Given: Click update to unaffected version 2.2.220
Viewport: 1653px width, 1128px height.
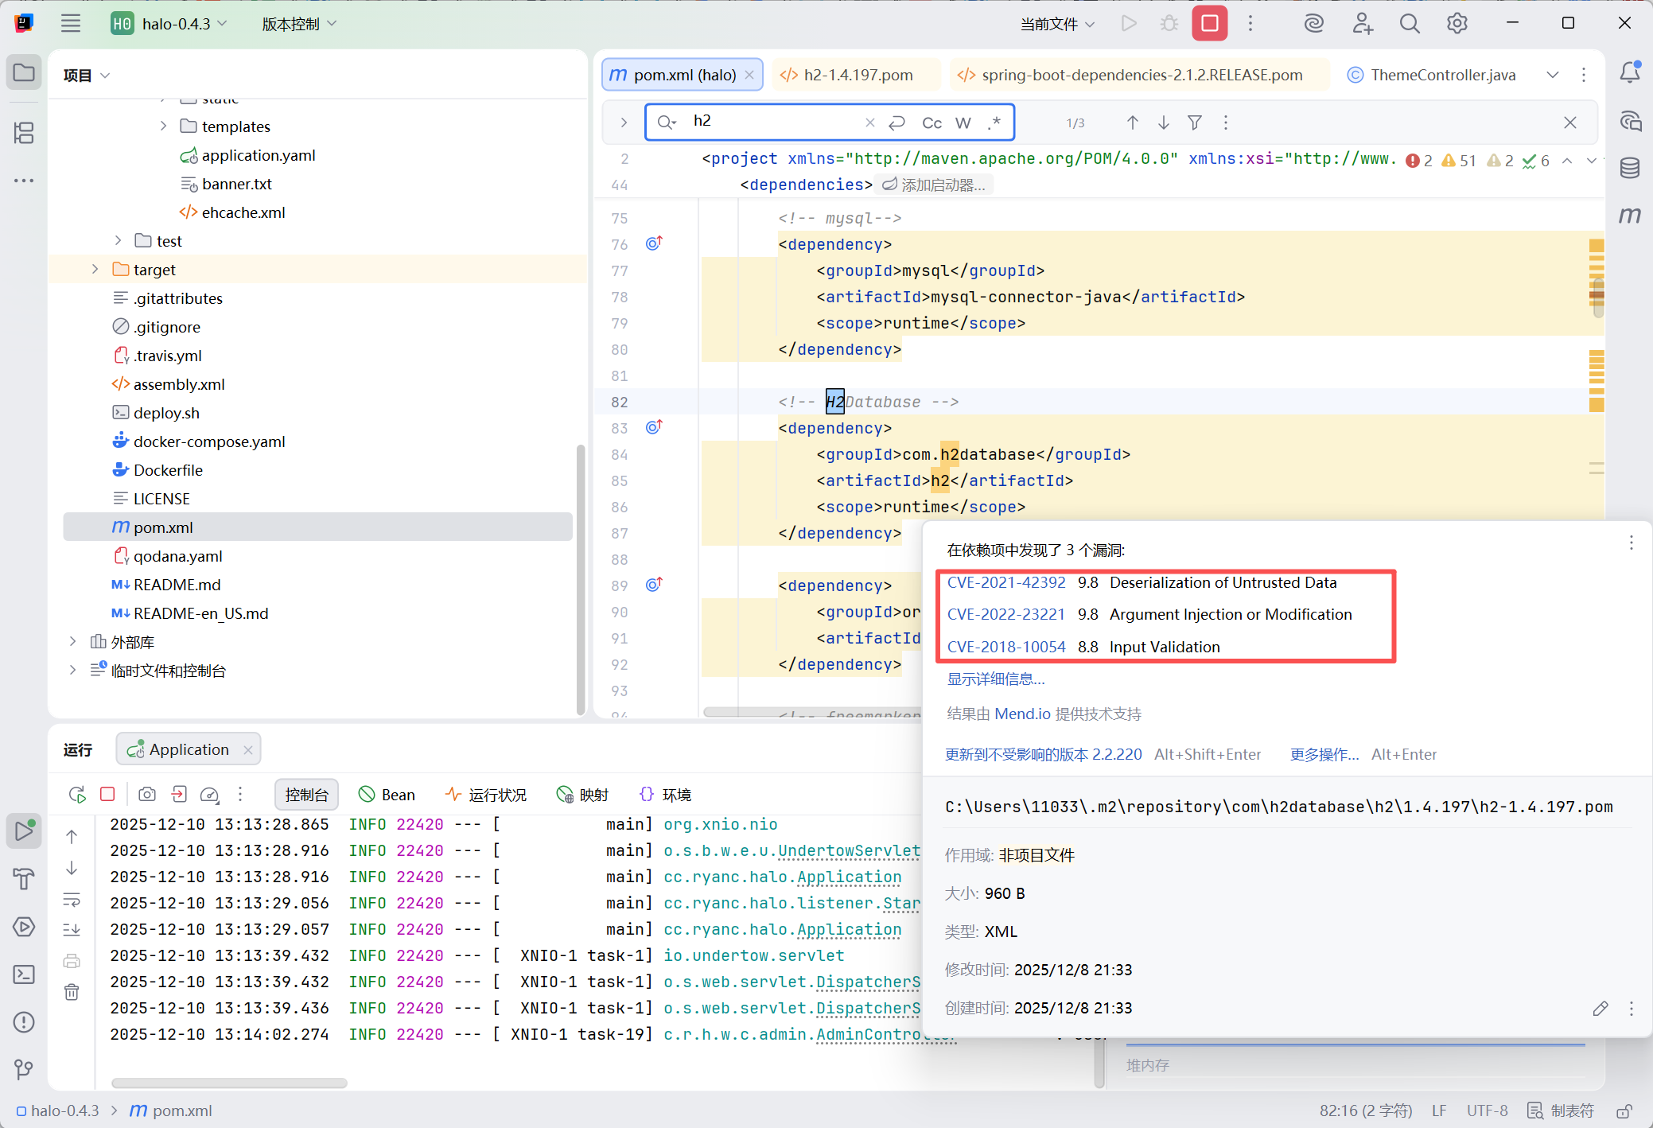Looking at the screenshot, I should point(1043,754).
